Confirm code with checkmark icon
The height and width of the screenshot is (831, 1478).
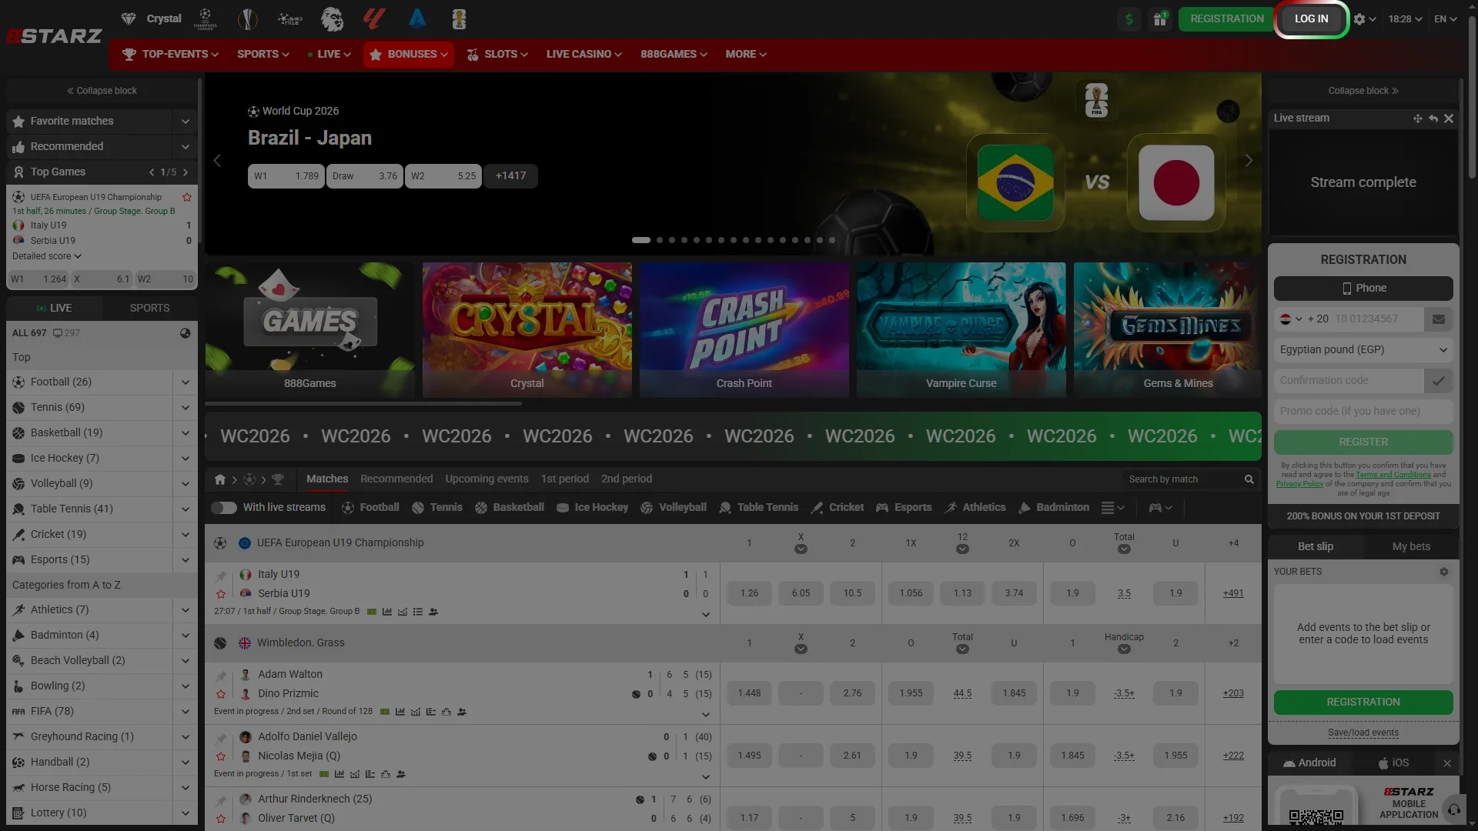click(x=1438, y=380)
